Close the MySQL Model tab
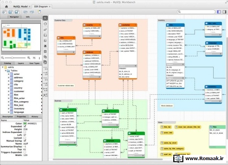Image resolution: width=228 pixels, height=165 pixels. click(x=29, y=6)
